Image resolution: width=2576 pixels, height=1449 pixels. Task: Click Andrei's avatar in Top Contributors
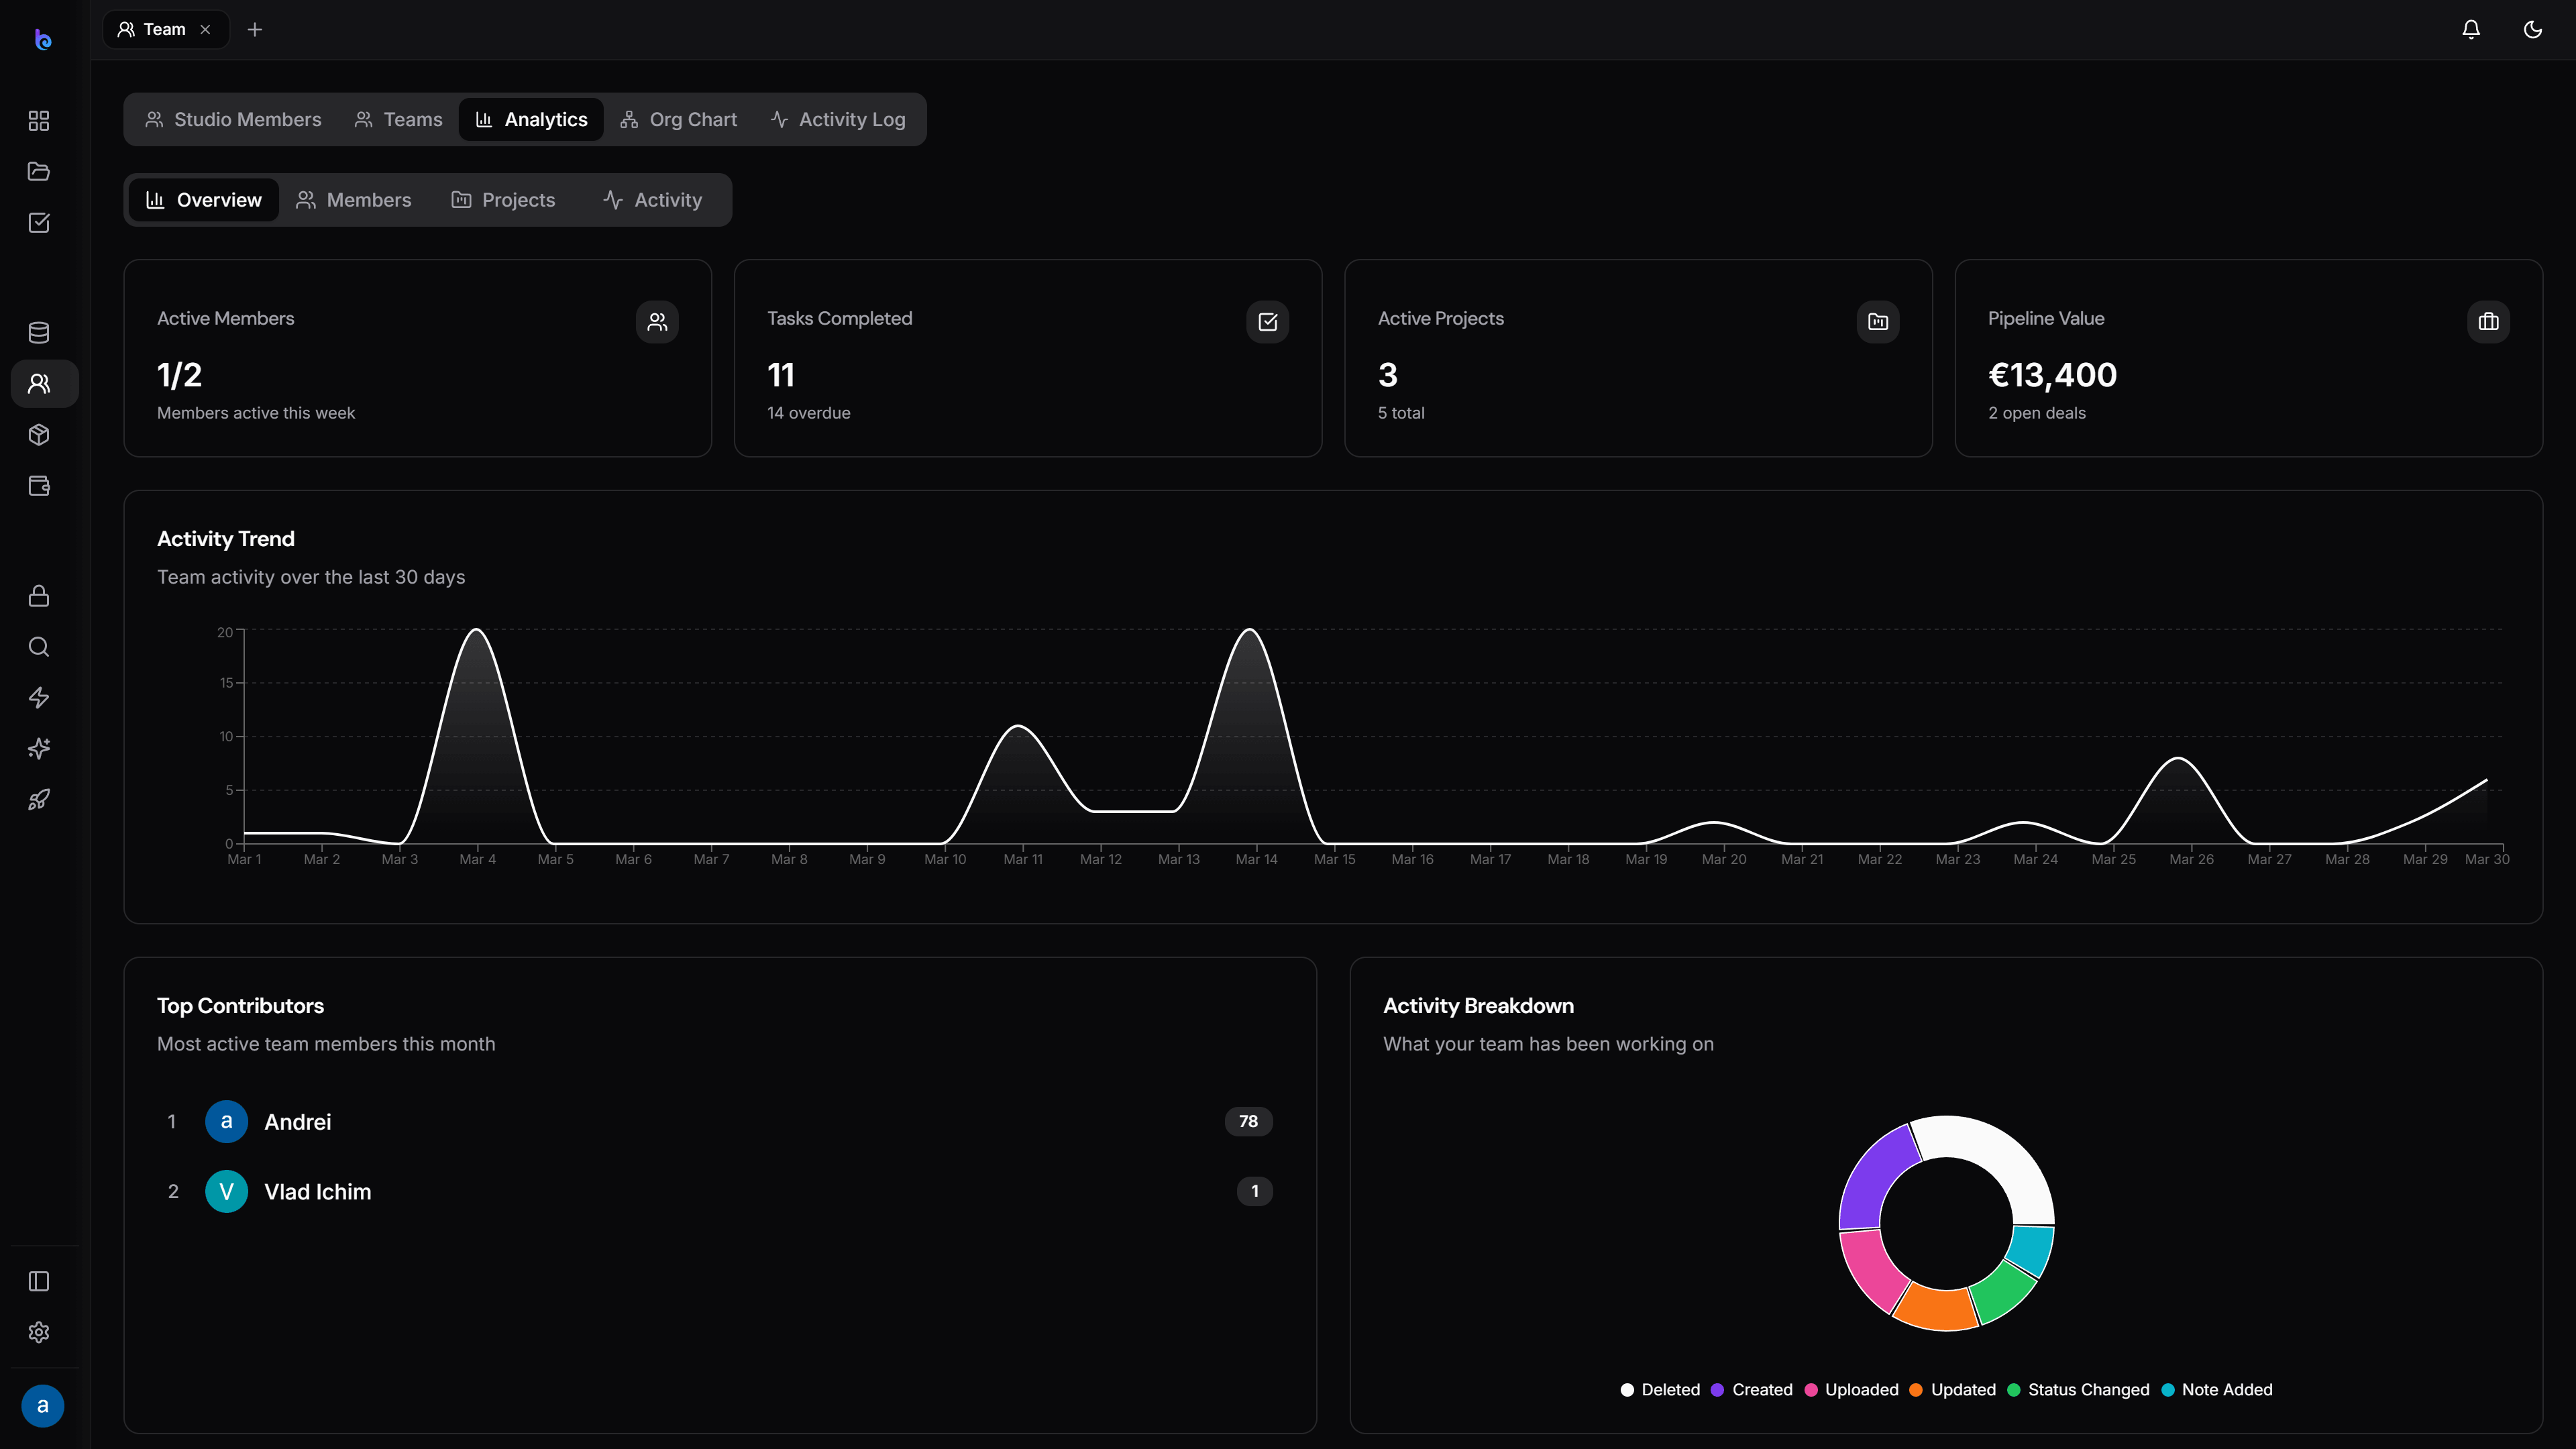click(x=227, y=1122)
